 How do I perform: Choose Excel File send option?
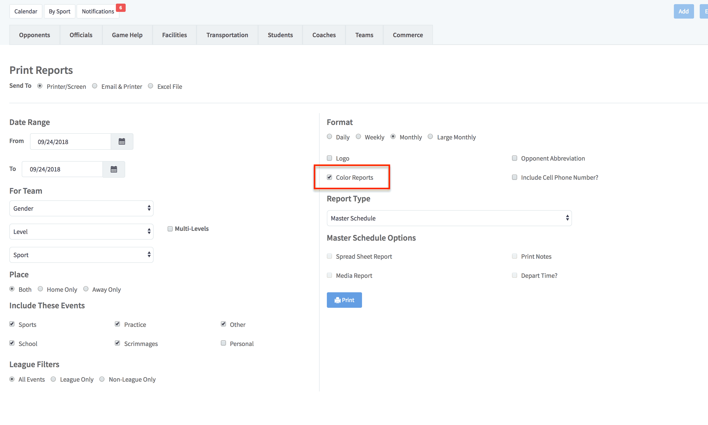click(150, 86)
